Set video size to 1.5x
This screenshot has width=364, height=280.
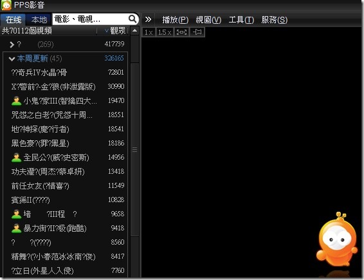(165, 32)
